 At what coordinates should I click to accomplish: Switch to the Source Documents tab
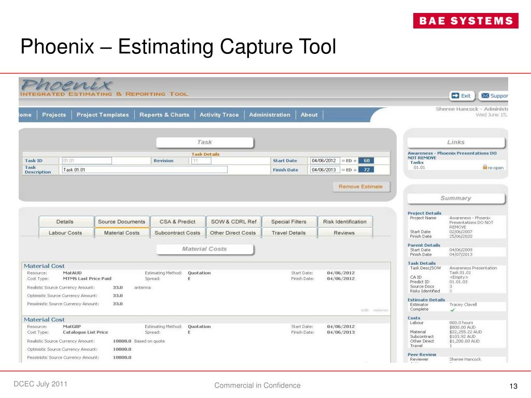coord(121,222)
